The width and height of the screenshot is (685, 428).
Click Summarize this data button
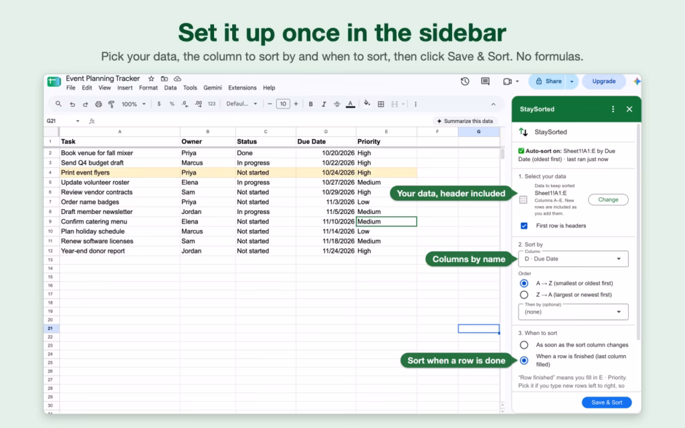(465, 121)
